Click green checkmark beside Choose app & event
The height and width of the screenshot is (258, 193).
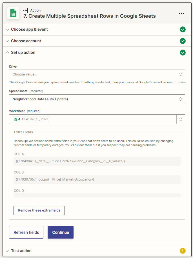[183, 30]
